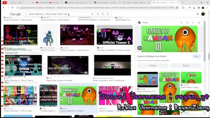Bookmark this page with star icon

pos(177,8)
